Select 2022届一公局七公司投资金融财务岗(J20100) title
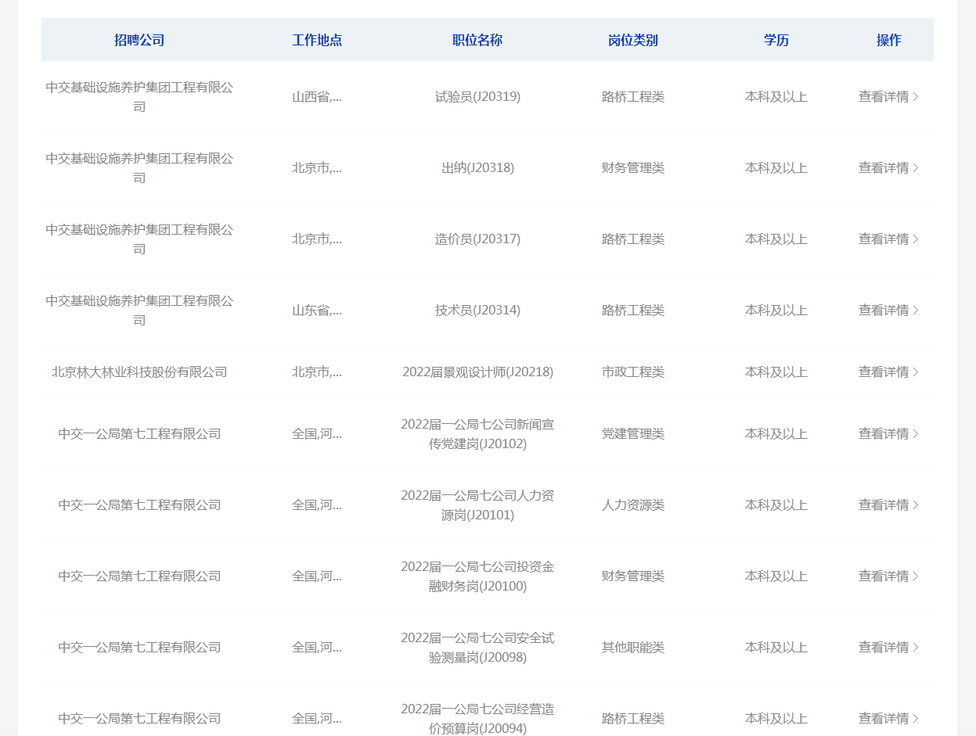Image resolution: width=976 pixels, height=736 pixels. tap(477, 576)
